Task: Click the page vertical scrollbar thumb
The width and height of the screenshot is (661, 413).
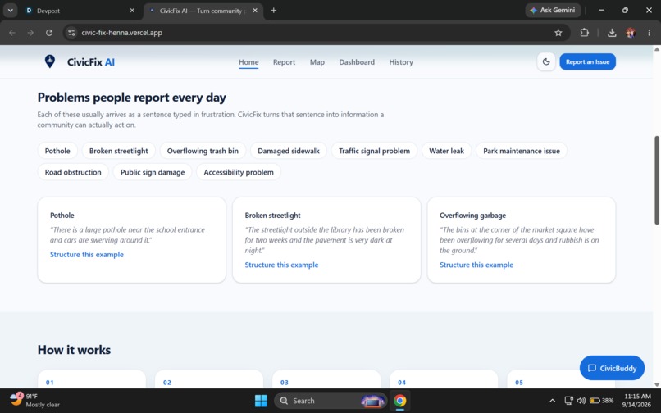Action: click(x=657, y=180)
